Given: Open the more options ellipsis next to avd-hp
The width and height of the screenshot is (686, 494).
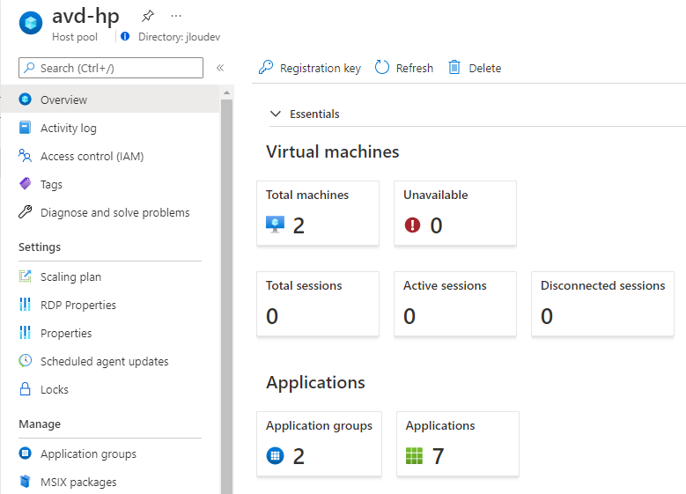Looking at the screenshot, I should pos(176,16).
